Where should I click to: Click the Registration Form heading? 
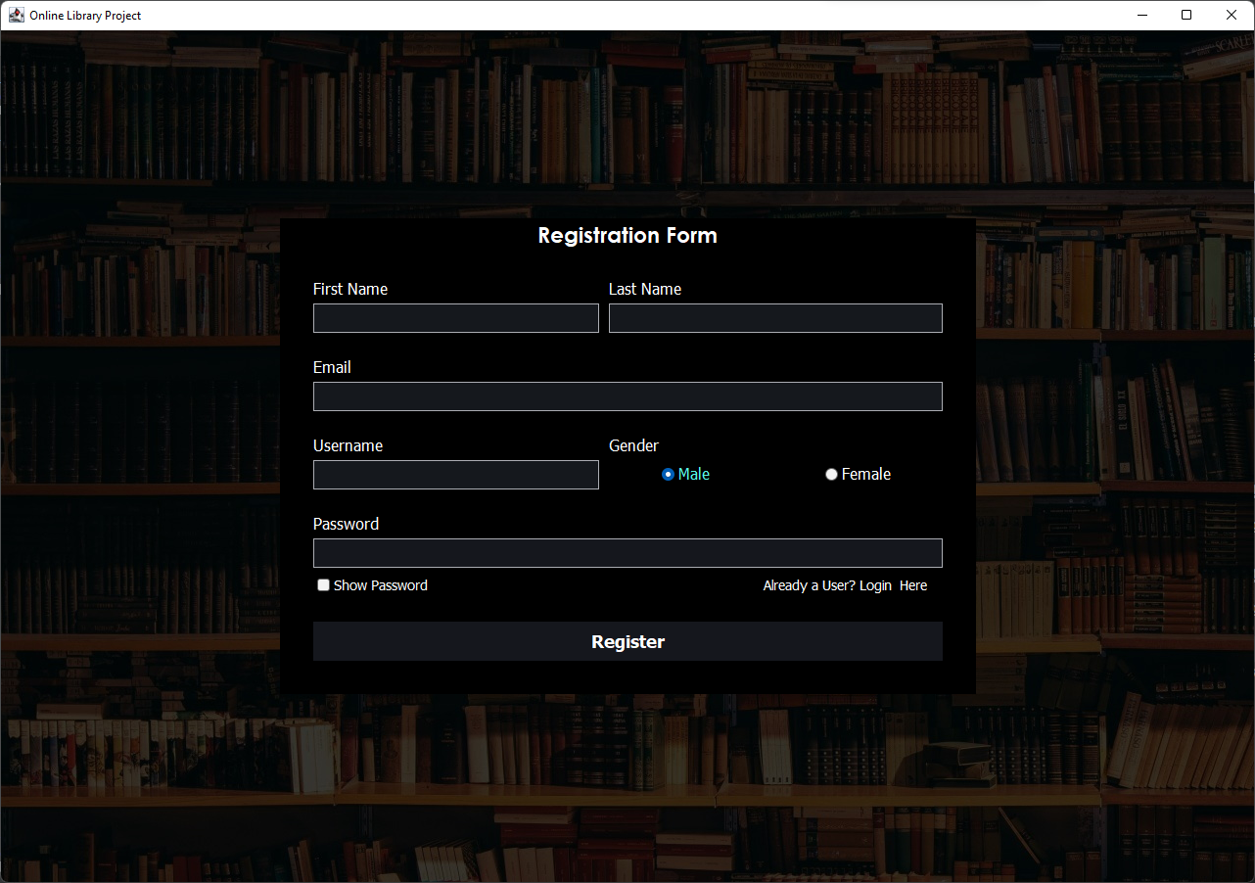tap(627, 235)
